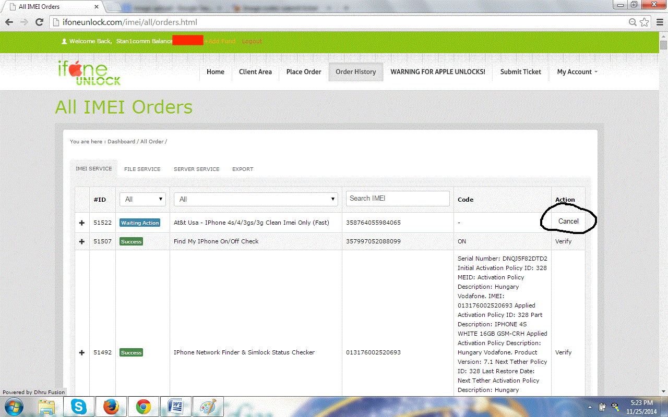Switch to FILE SERVICE tab

pos(142,169)
